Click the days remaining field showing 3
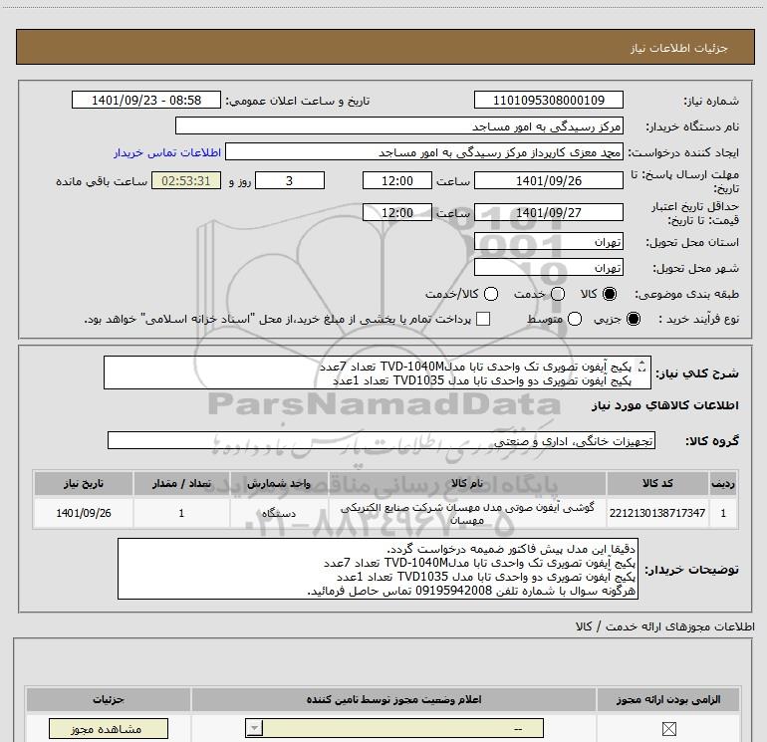767x742 pixels. [290, 181]
